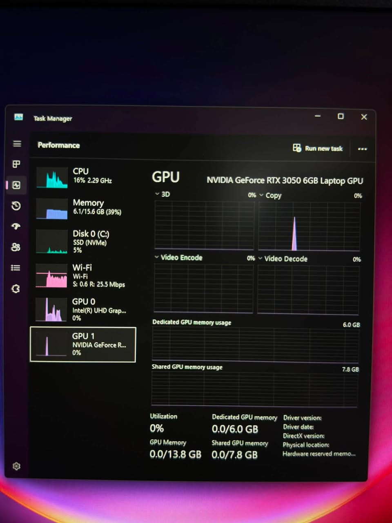The height and width of the screenshot is (523, 392).
Task: Open the Details list page icon
Action: (x=16, y=268)
